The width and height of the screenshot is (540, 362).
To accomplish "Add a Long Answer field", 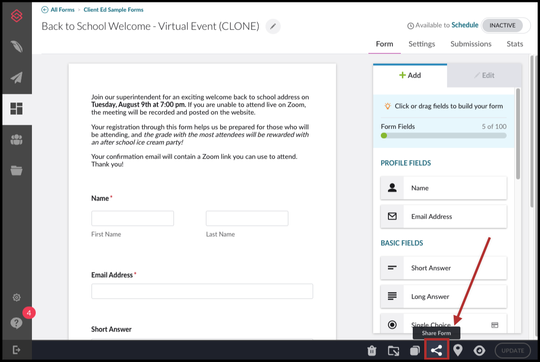I will point(444,296).
